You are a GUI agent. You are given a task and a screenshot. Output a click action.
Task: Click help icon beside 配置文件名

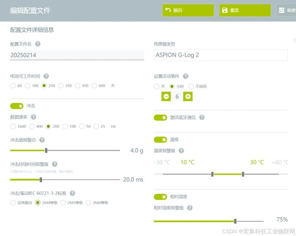[x=38, y=44]
